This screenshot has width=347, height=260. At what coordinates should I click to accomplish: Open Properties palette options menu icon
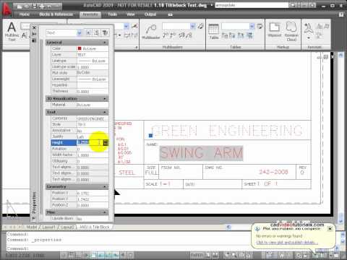tap(34, 40)
